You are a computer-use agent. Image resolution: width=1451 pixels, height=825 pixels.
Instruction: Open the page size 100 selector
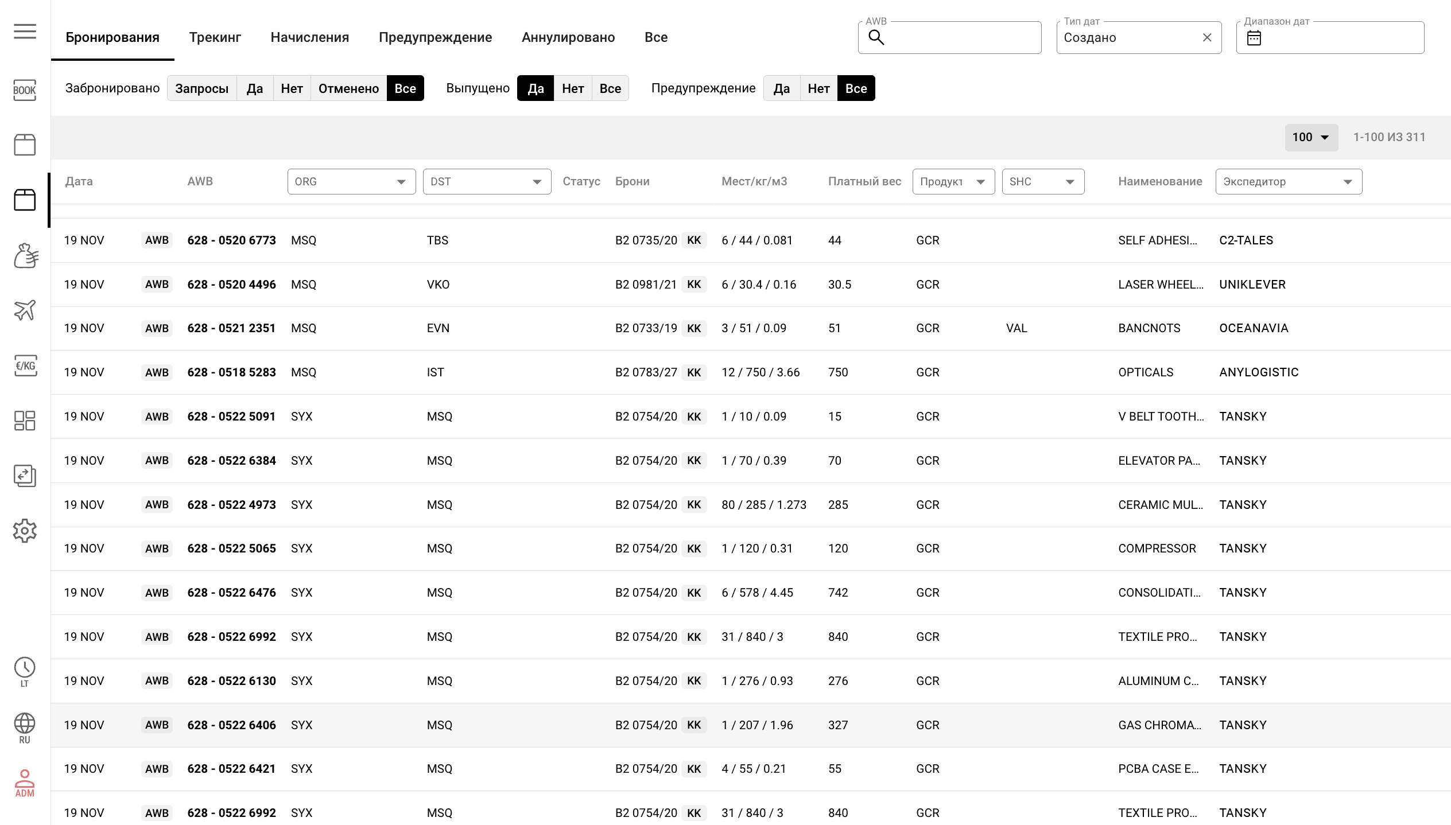tap(1312, 137)
